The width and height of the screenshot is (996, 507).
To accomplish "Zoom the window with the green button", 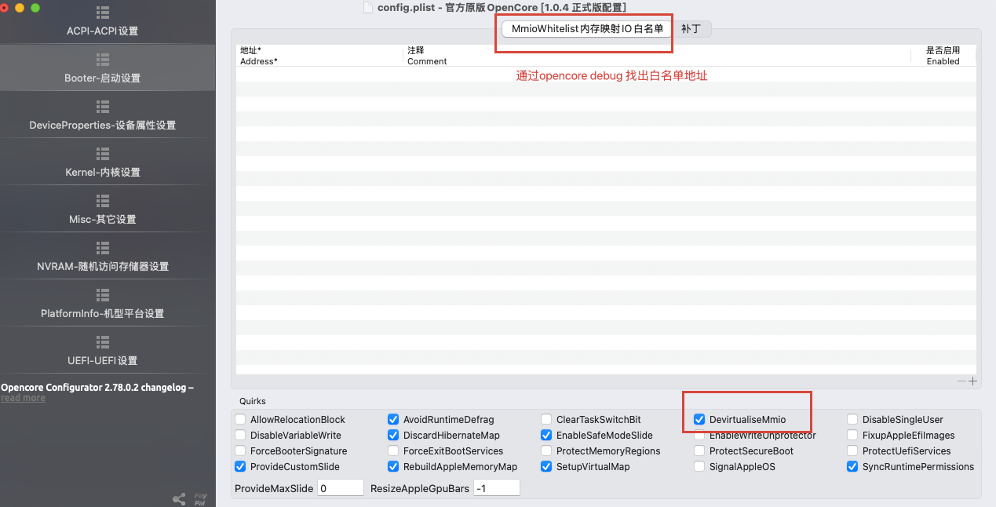I will pyautogui.click(x=35, y=7).
